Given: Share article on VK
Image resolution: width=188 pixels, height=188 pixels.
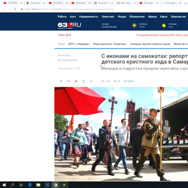Looking at the screenshot, I should [x=69, y=81].
